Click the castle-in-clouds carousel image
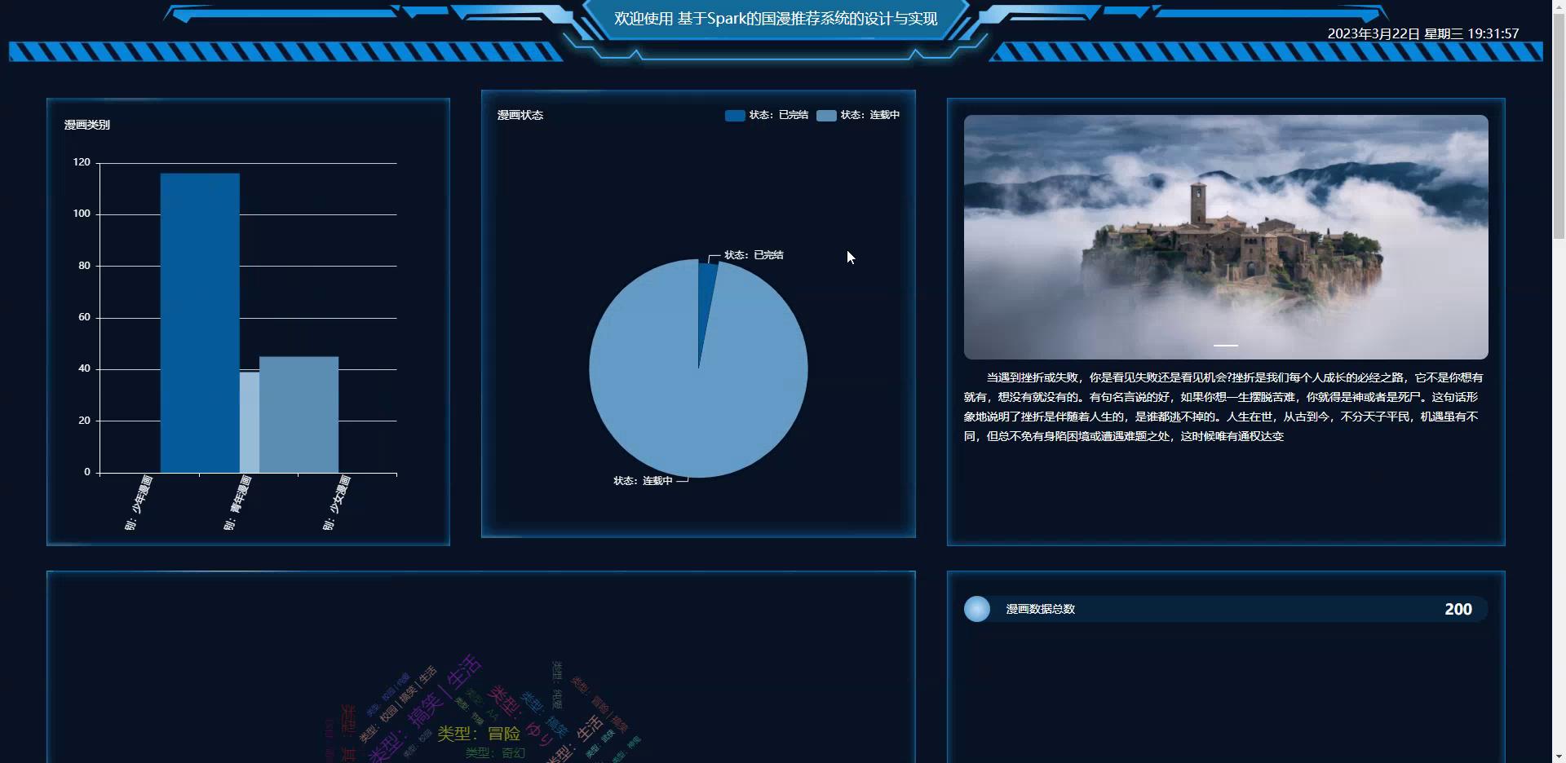 click(1226, 236)
